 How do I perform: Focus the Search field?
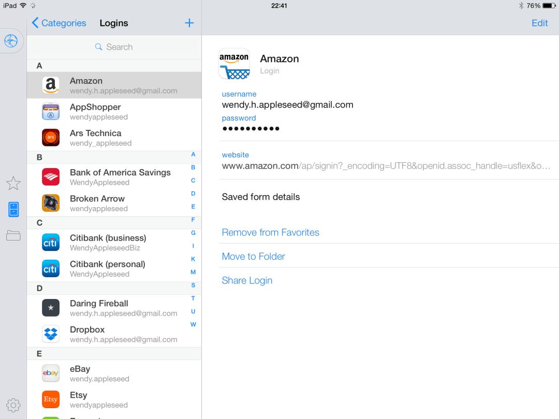point(114,47)
